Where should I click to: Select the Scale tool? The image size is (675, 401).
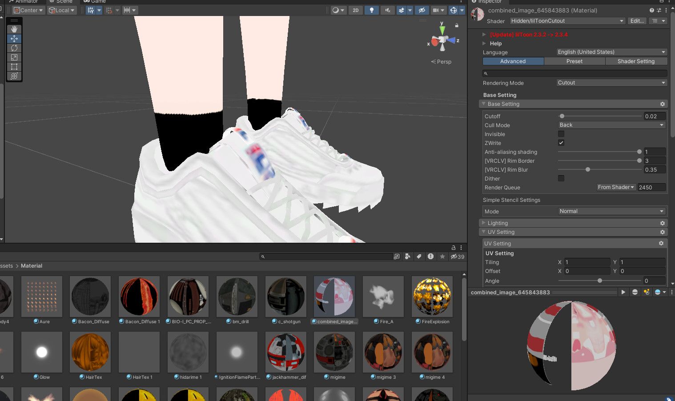[x=14, y=57]
